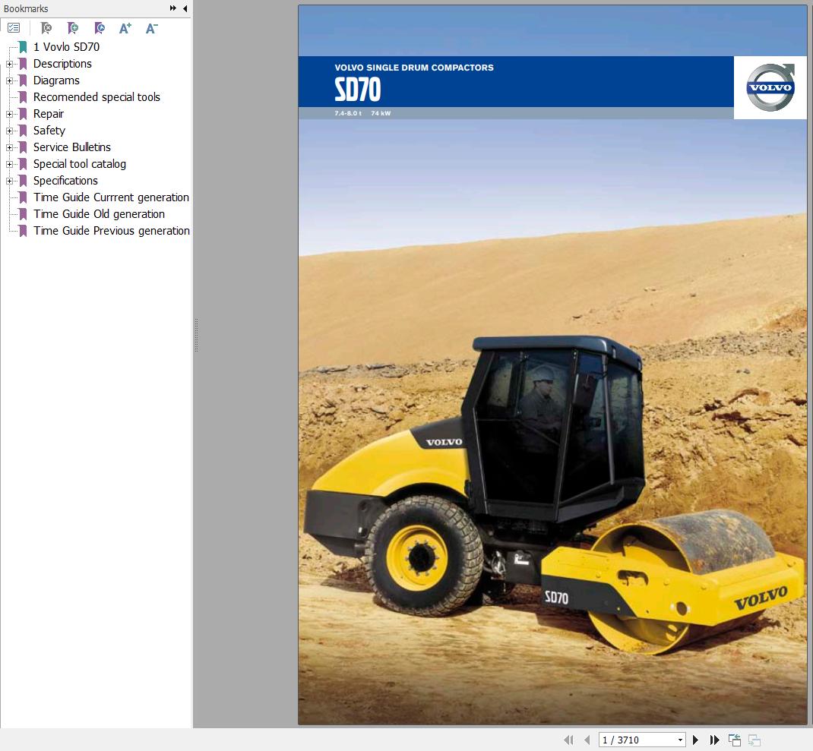Expand the Safety bookmark node
813x751 pixels.
[9, 131]
